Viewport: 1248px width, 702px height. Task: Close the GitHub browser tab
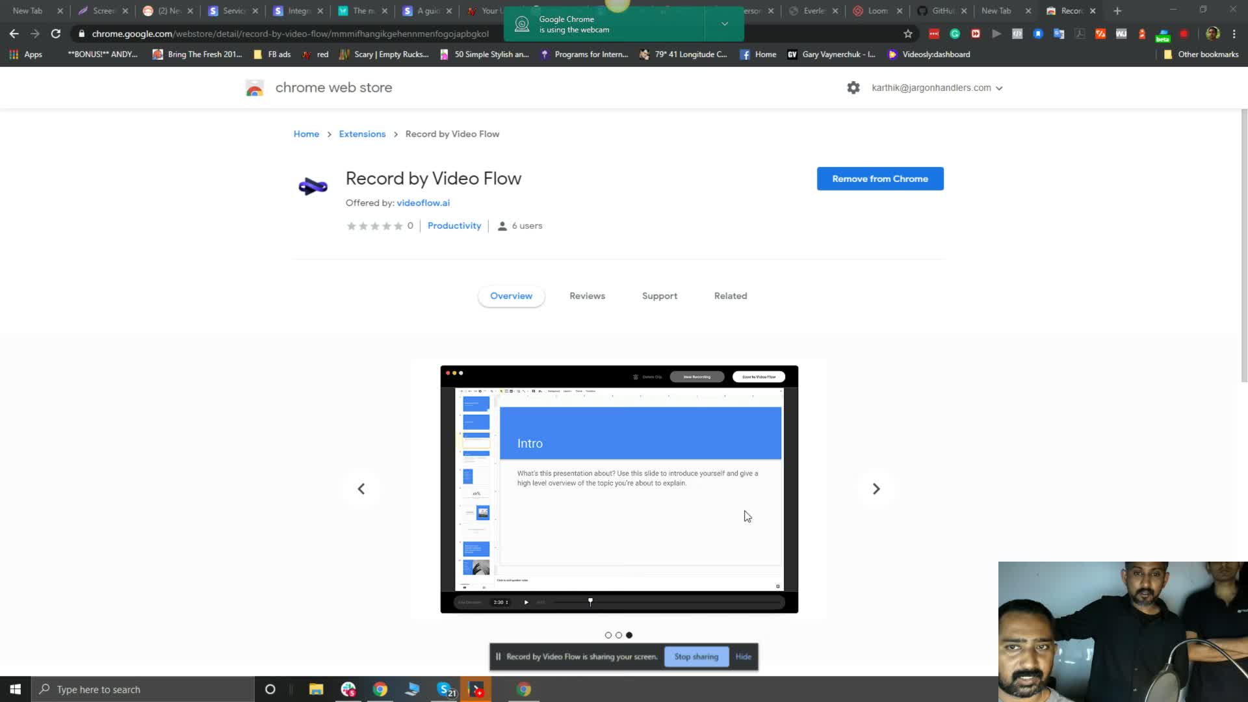pyautogui.click(x=964, y=11)
